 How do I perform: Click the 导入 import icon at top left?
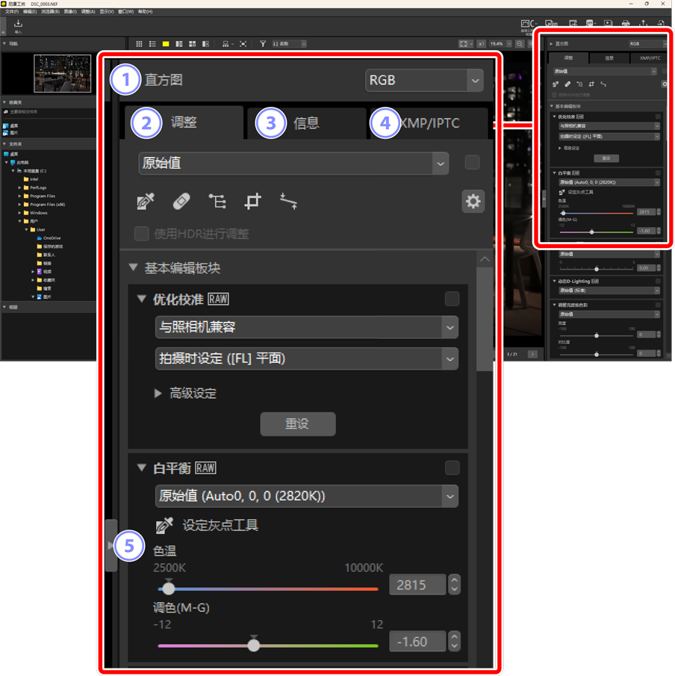click(18, 25)
